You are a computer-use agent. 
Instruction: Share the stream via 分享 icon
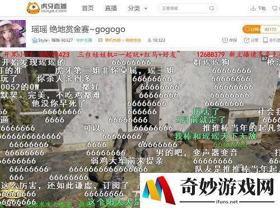click(251, 40)
